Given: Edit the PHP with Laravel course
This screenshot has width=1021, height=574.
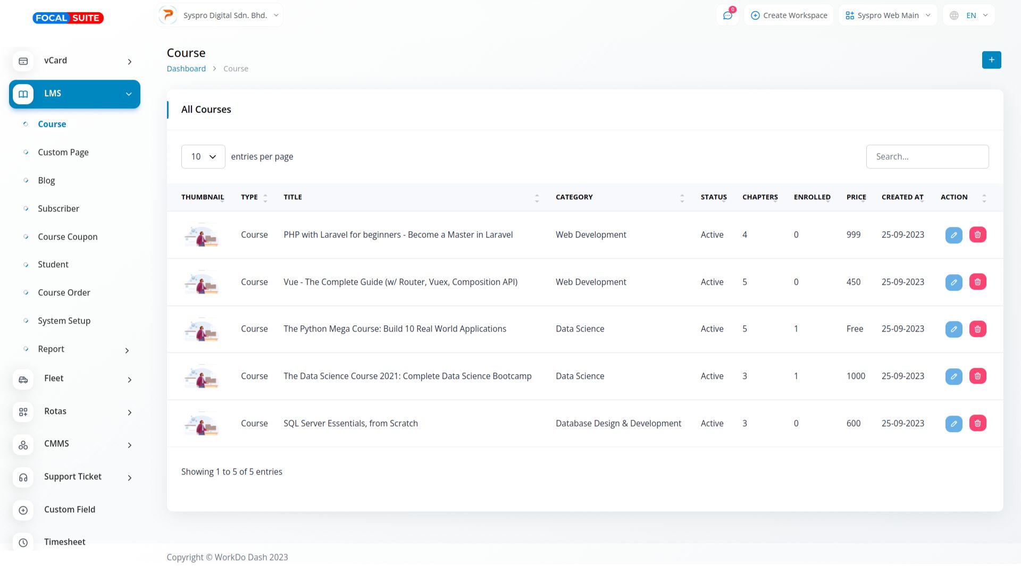Looking at the screenshot, I should (x=953, y=235).
